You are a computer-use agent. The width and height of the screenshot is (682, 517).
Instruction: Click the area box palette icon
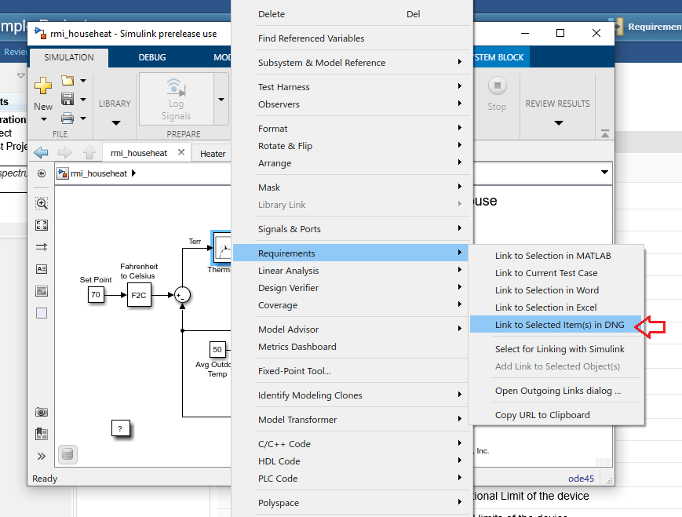point(42,313)
